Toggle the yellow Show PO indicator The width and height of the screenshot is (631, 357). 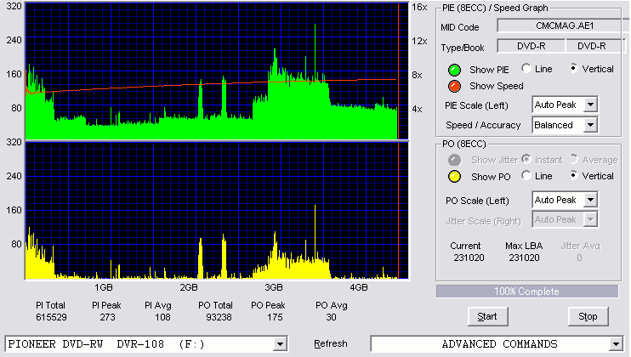tap(454, 177)
